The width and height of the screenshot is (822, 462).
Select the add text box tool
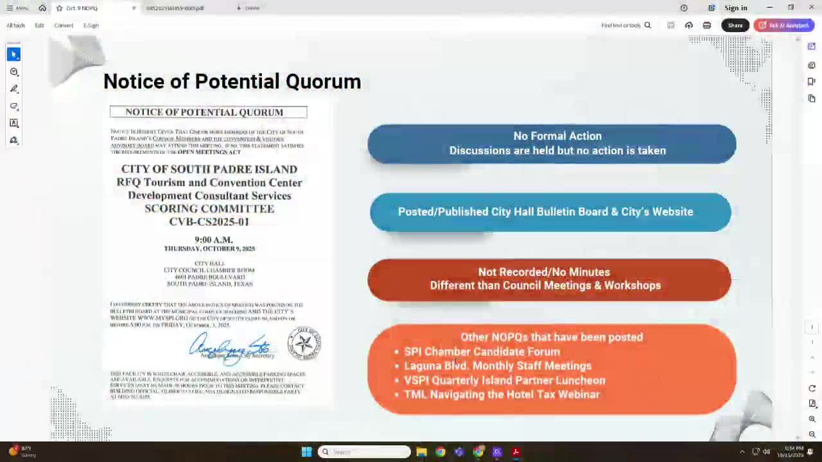[x=14, y=123]
